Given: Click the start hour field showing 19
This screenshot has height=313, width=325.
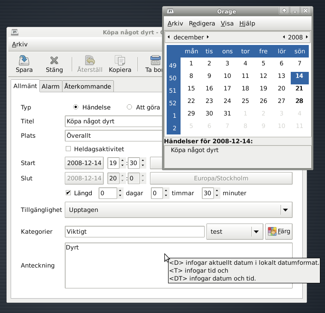Looking at the screenshot, I should coord(113,163).
